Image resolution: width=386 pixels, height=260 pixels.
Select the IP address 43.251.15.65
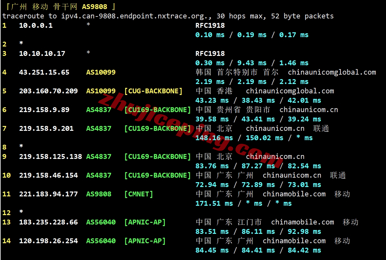click(44, 72)
